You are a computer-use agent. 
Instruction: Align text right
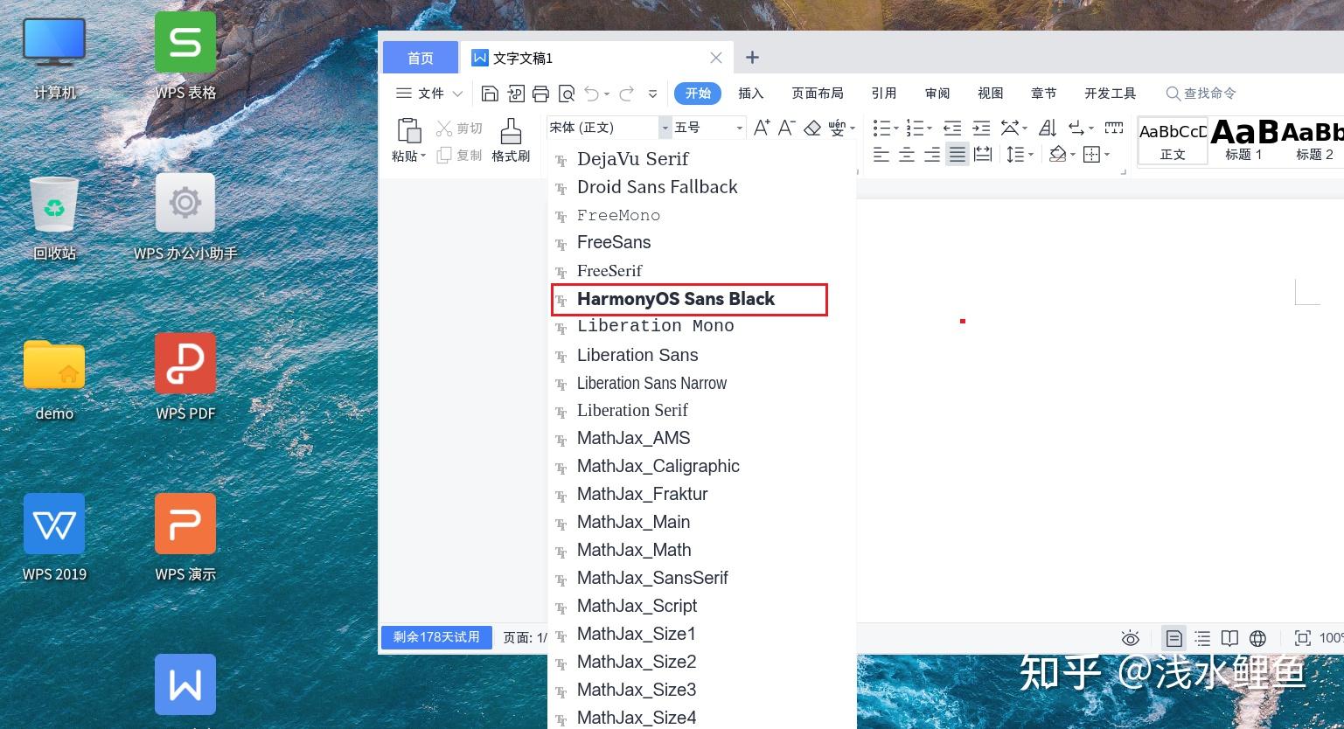[932, 155]
